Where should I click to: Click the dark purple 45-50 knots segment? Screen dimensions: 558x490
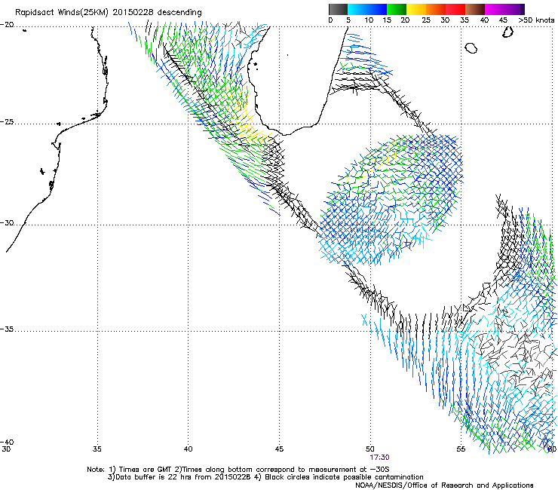click(514, 9)
